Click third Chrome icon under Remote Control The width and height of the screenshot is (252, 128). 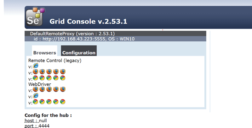click(x=49, y=78)
